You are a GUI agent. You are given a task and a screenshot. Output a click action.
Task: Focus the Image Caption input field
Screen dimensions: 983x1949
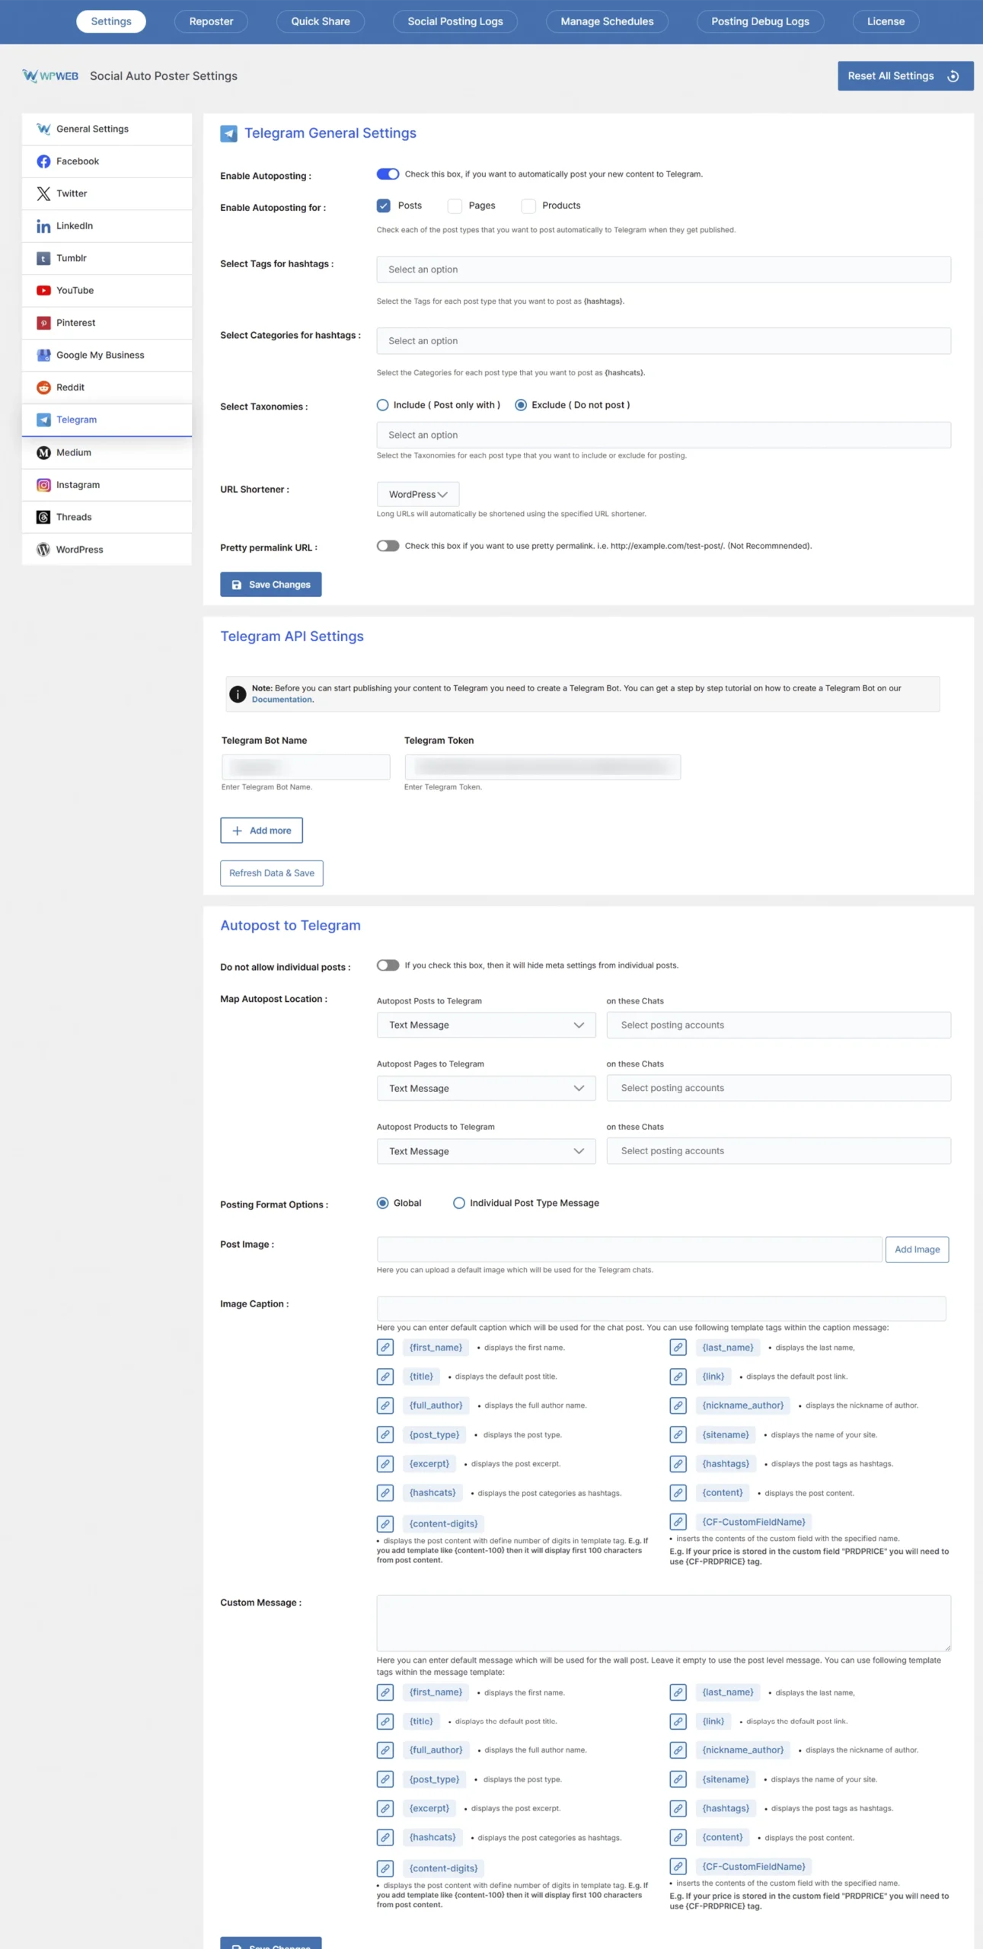(x=661, y=1308)
